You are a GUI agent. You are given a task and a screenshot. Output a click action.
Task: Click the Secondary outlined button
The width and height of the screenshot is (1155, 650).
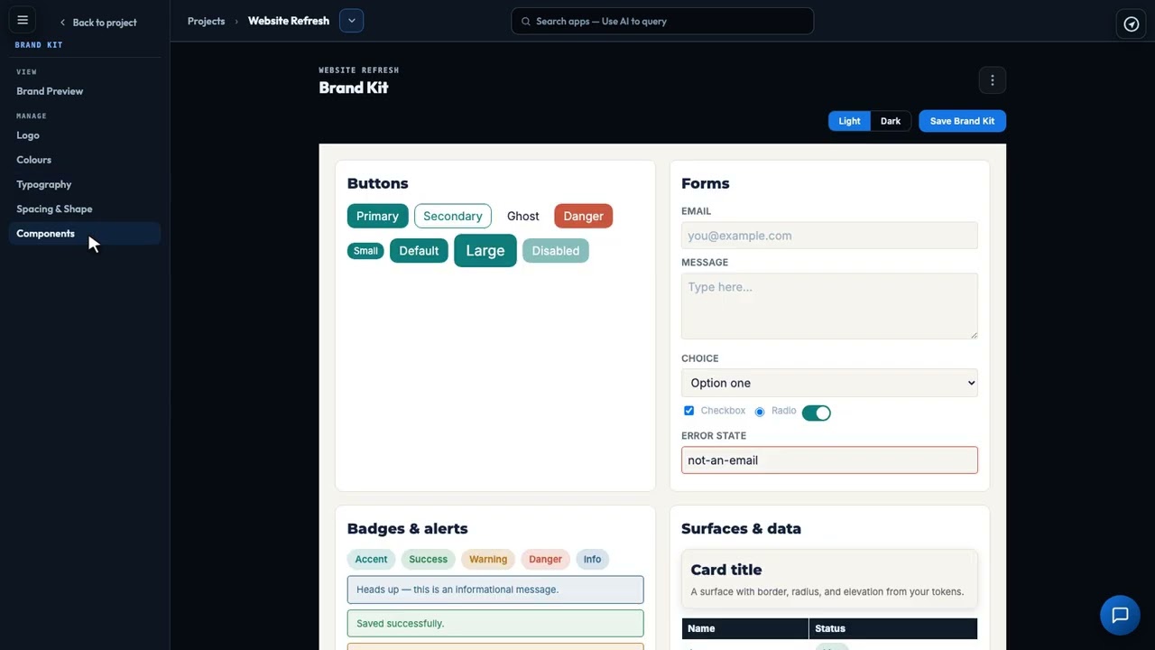453,216
